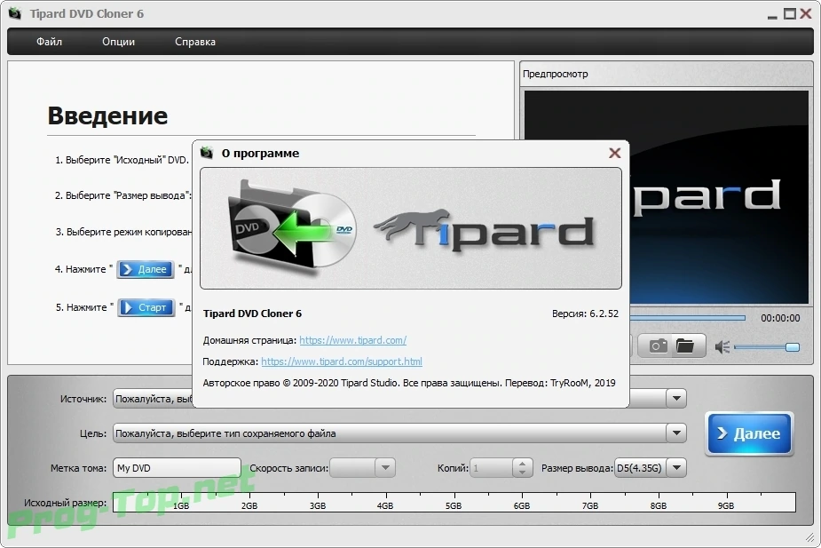Click the 5GB mark on size ruler
This screenshot has width=821, height=548.
point(454,505)
